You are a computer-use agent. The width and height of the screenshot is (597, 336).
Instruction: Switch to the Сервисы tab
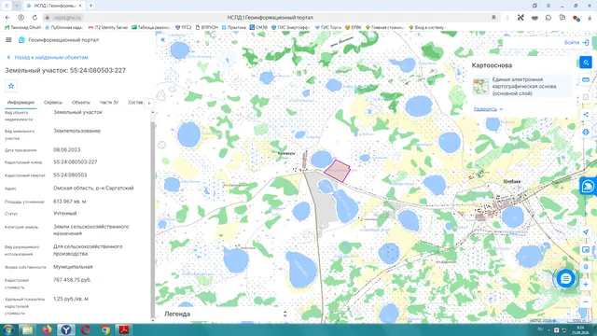click(x=53, y=103)
